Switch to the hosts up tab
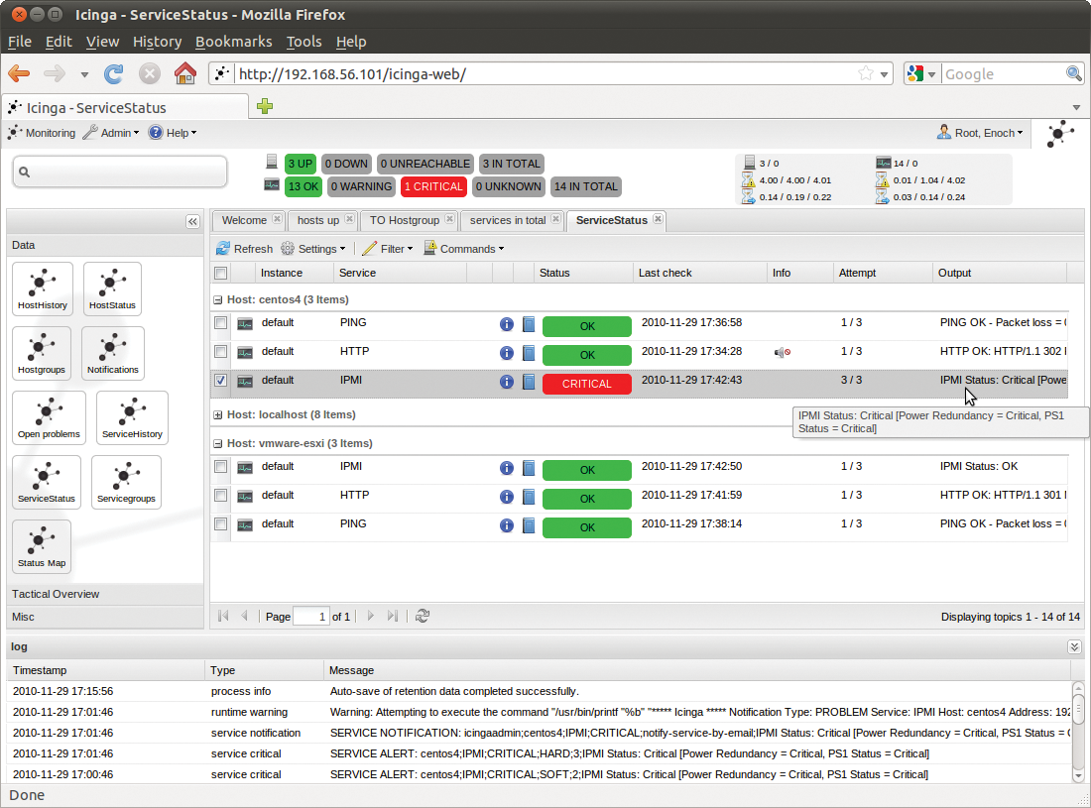Screen dimensions: 1091x808 [x=320, y=220]
